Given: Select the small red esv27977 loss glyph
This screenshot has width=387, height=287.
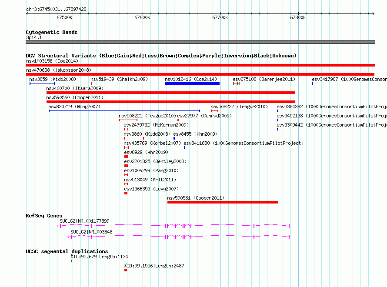Looking at the screenshot, I should pos(178,120).
